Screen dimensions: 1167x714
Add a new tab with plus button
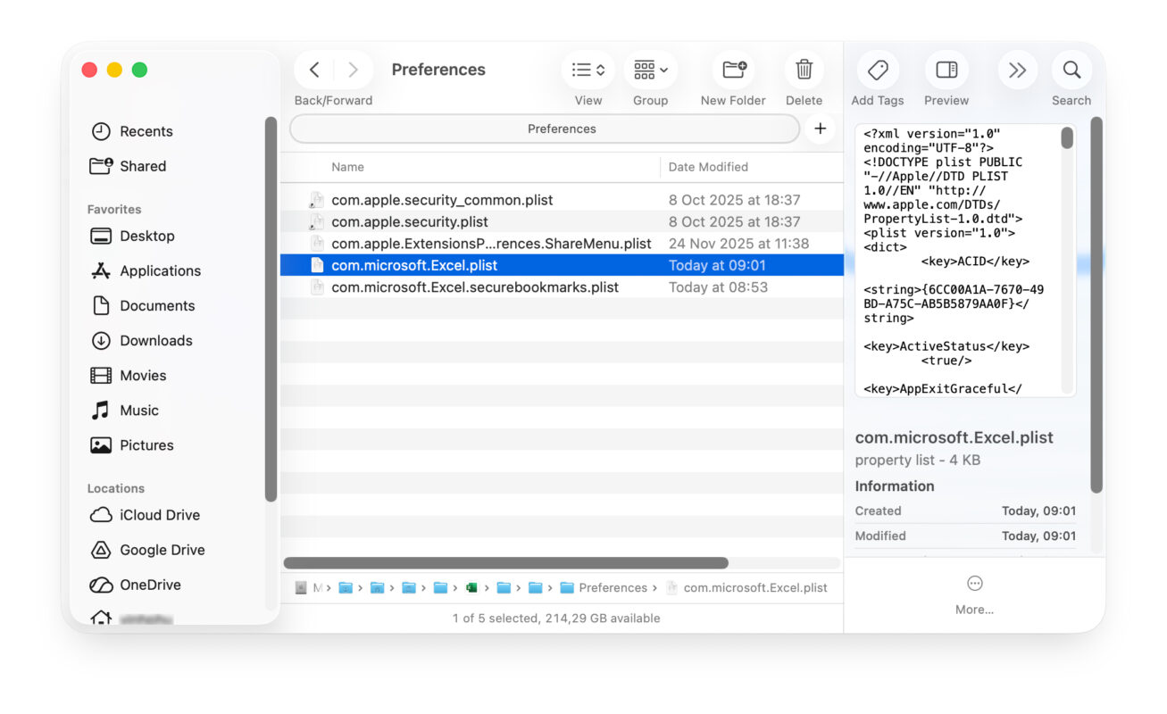(x=820, y=129)
